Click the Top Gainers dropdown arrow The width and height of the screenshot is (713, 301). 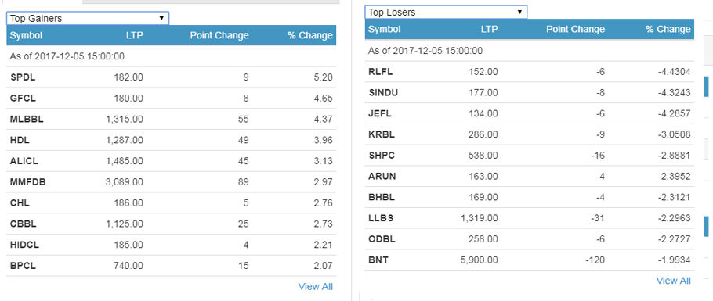tap(161, 19)
